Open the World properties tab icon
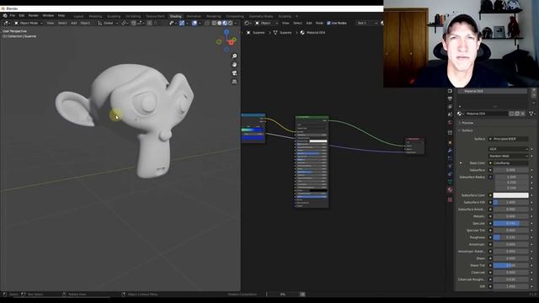The height and width of the screenshot is (303, 539). coord(450,123)
